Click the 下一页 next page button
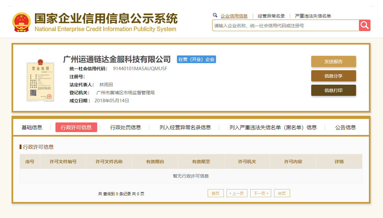 pos(261,193)
